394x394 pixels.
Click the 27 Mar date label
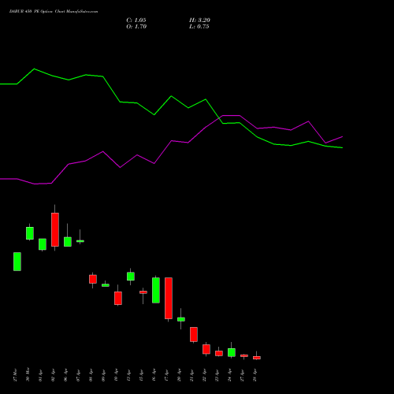[x=15, y=375]
